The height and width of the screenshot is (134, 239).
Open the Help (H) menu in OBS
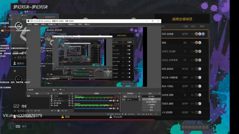pyautogui.click(x=87, y=24)
